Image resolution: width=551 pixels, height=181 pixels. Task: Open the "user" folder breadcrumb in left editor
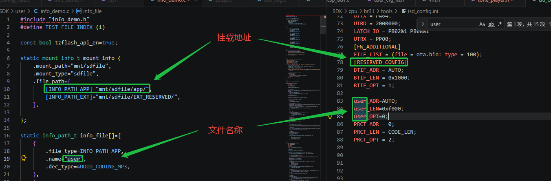(20, 11)
